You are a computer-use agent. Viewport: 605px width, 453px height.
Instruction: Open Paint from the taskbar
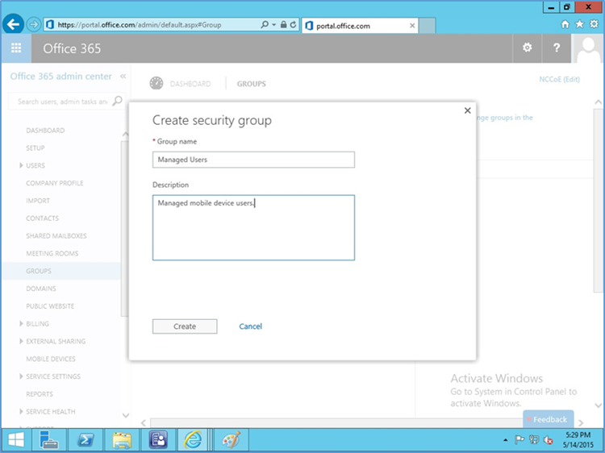[232, 440]
